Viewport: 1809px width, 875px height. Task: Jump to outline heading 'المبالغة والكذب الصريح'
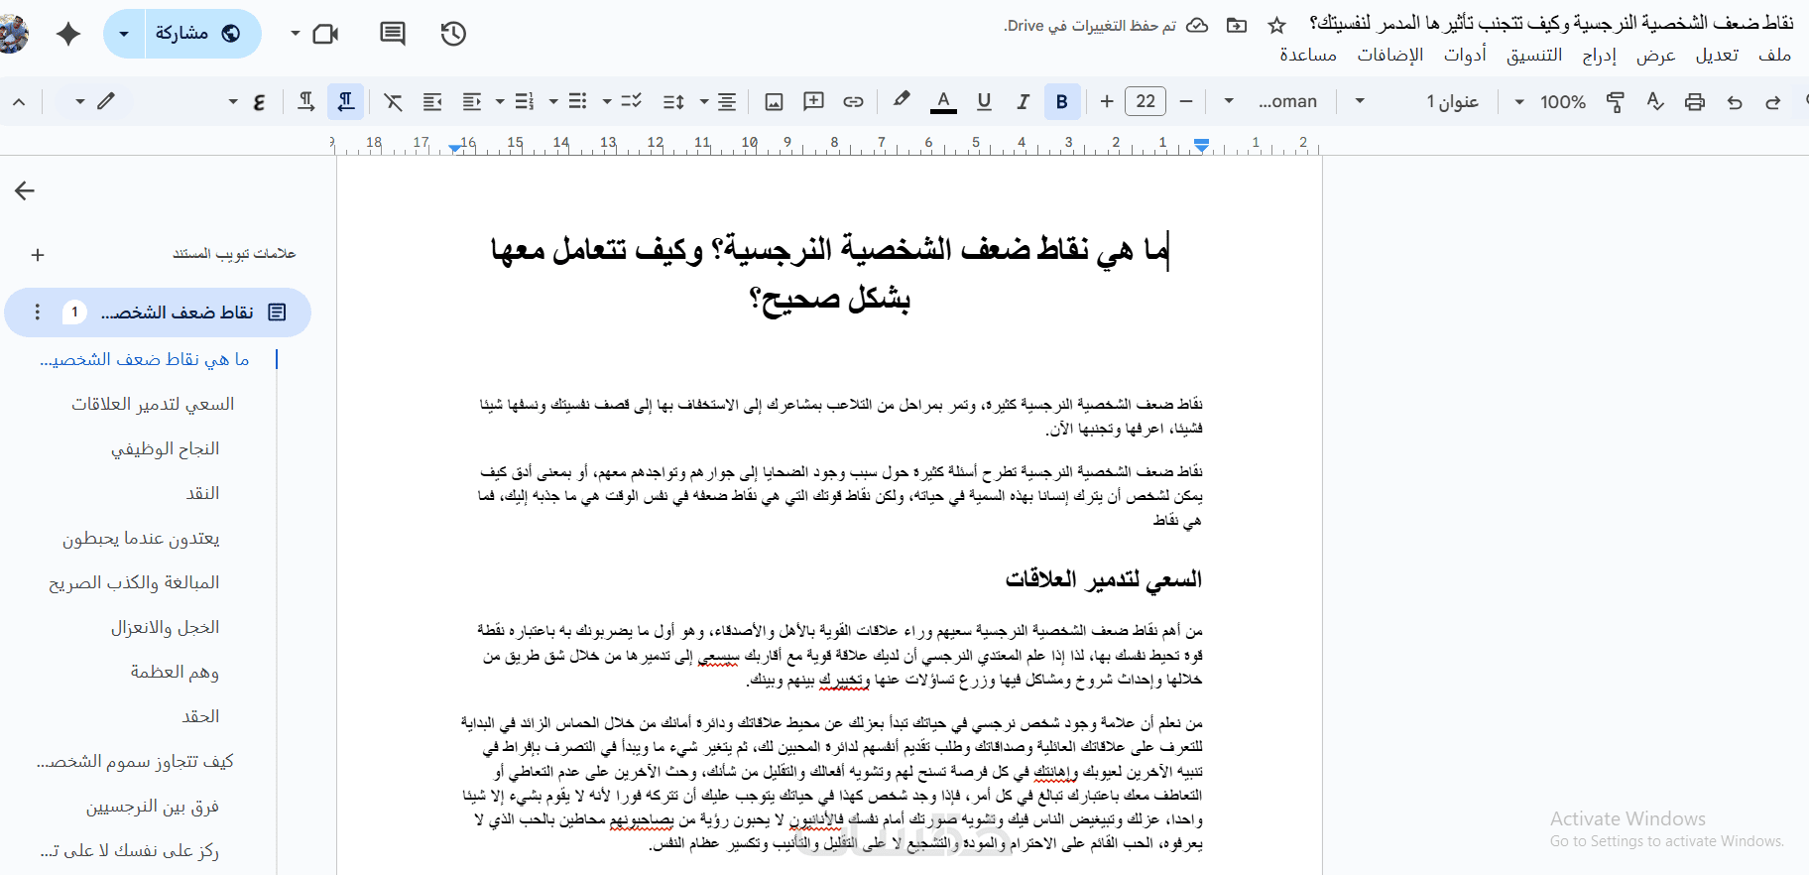coord(134,582)
